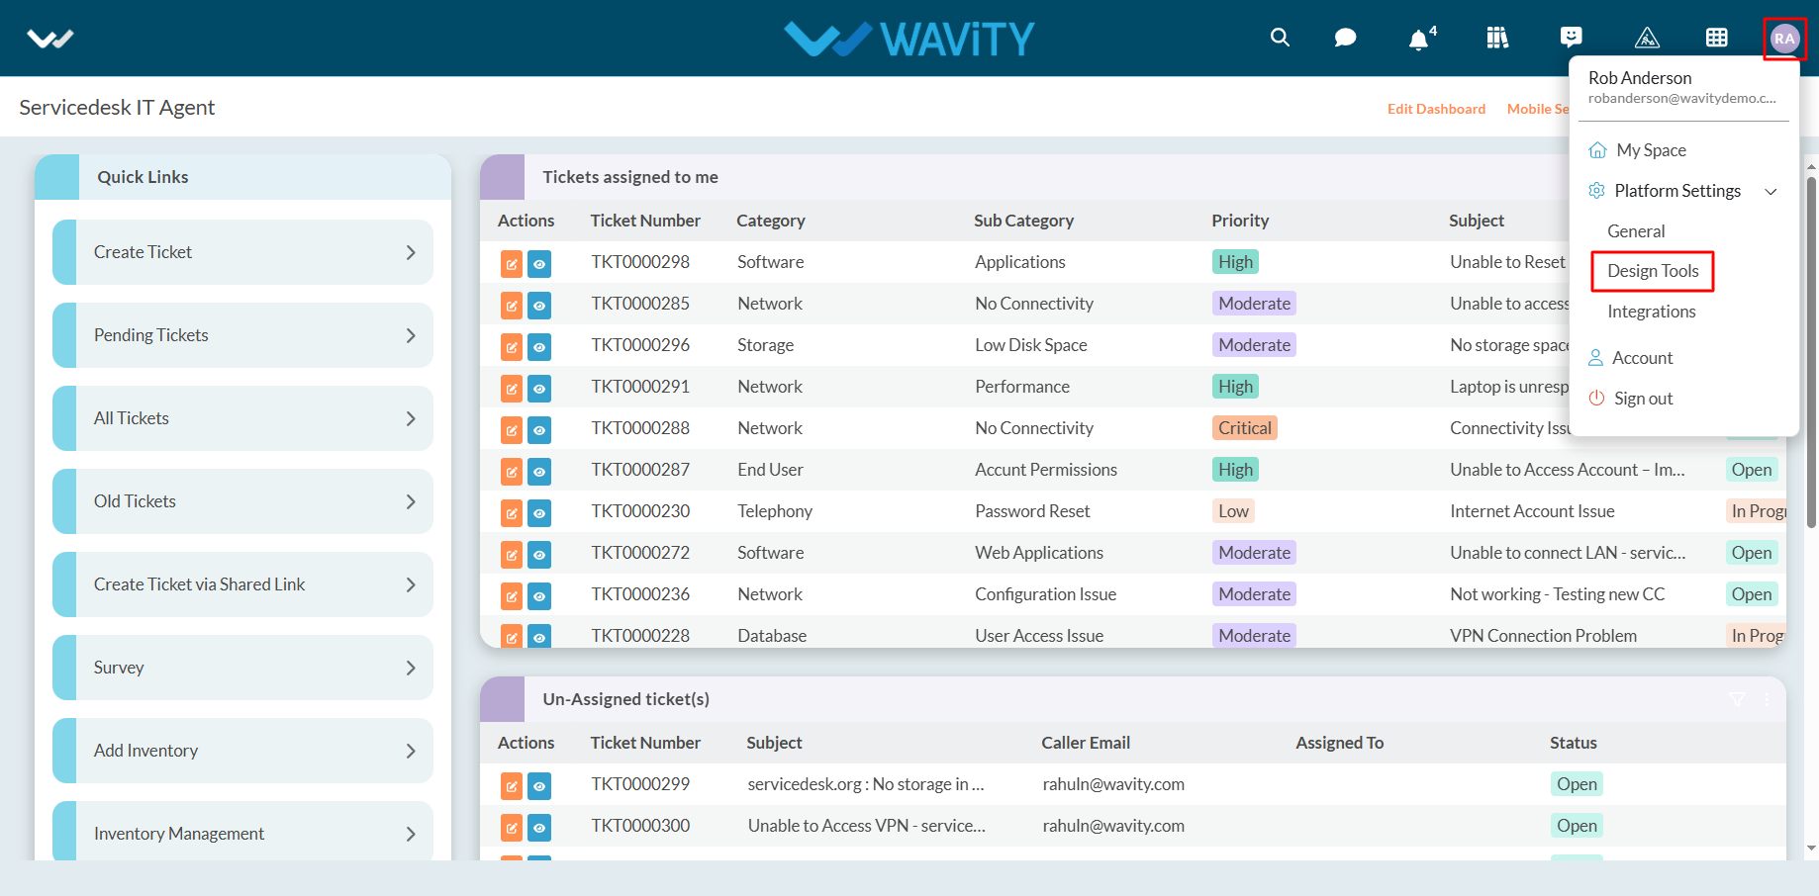Viewport: 1819px width, 896px height.
Task: Collapse the Platform Settings chevron
Action: point(1771,191)
